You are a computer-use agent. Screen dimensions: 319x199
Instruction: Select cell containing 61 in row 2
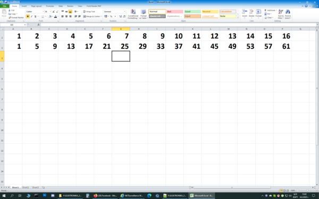coord(282,46)
